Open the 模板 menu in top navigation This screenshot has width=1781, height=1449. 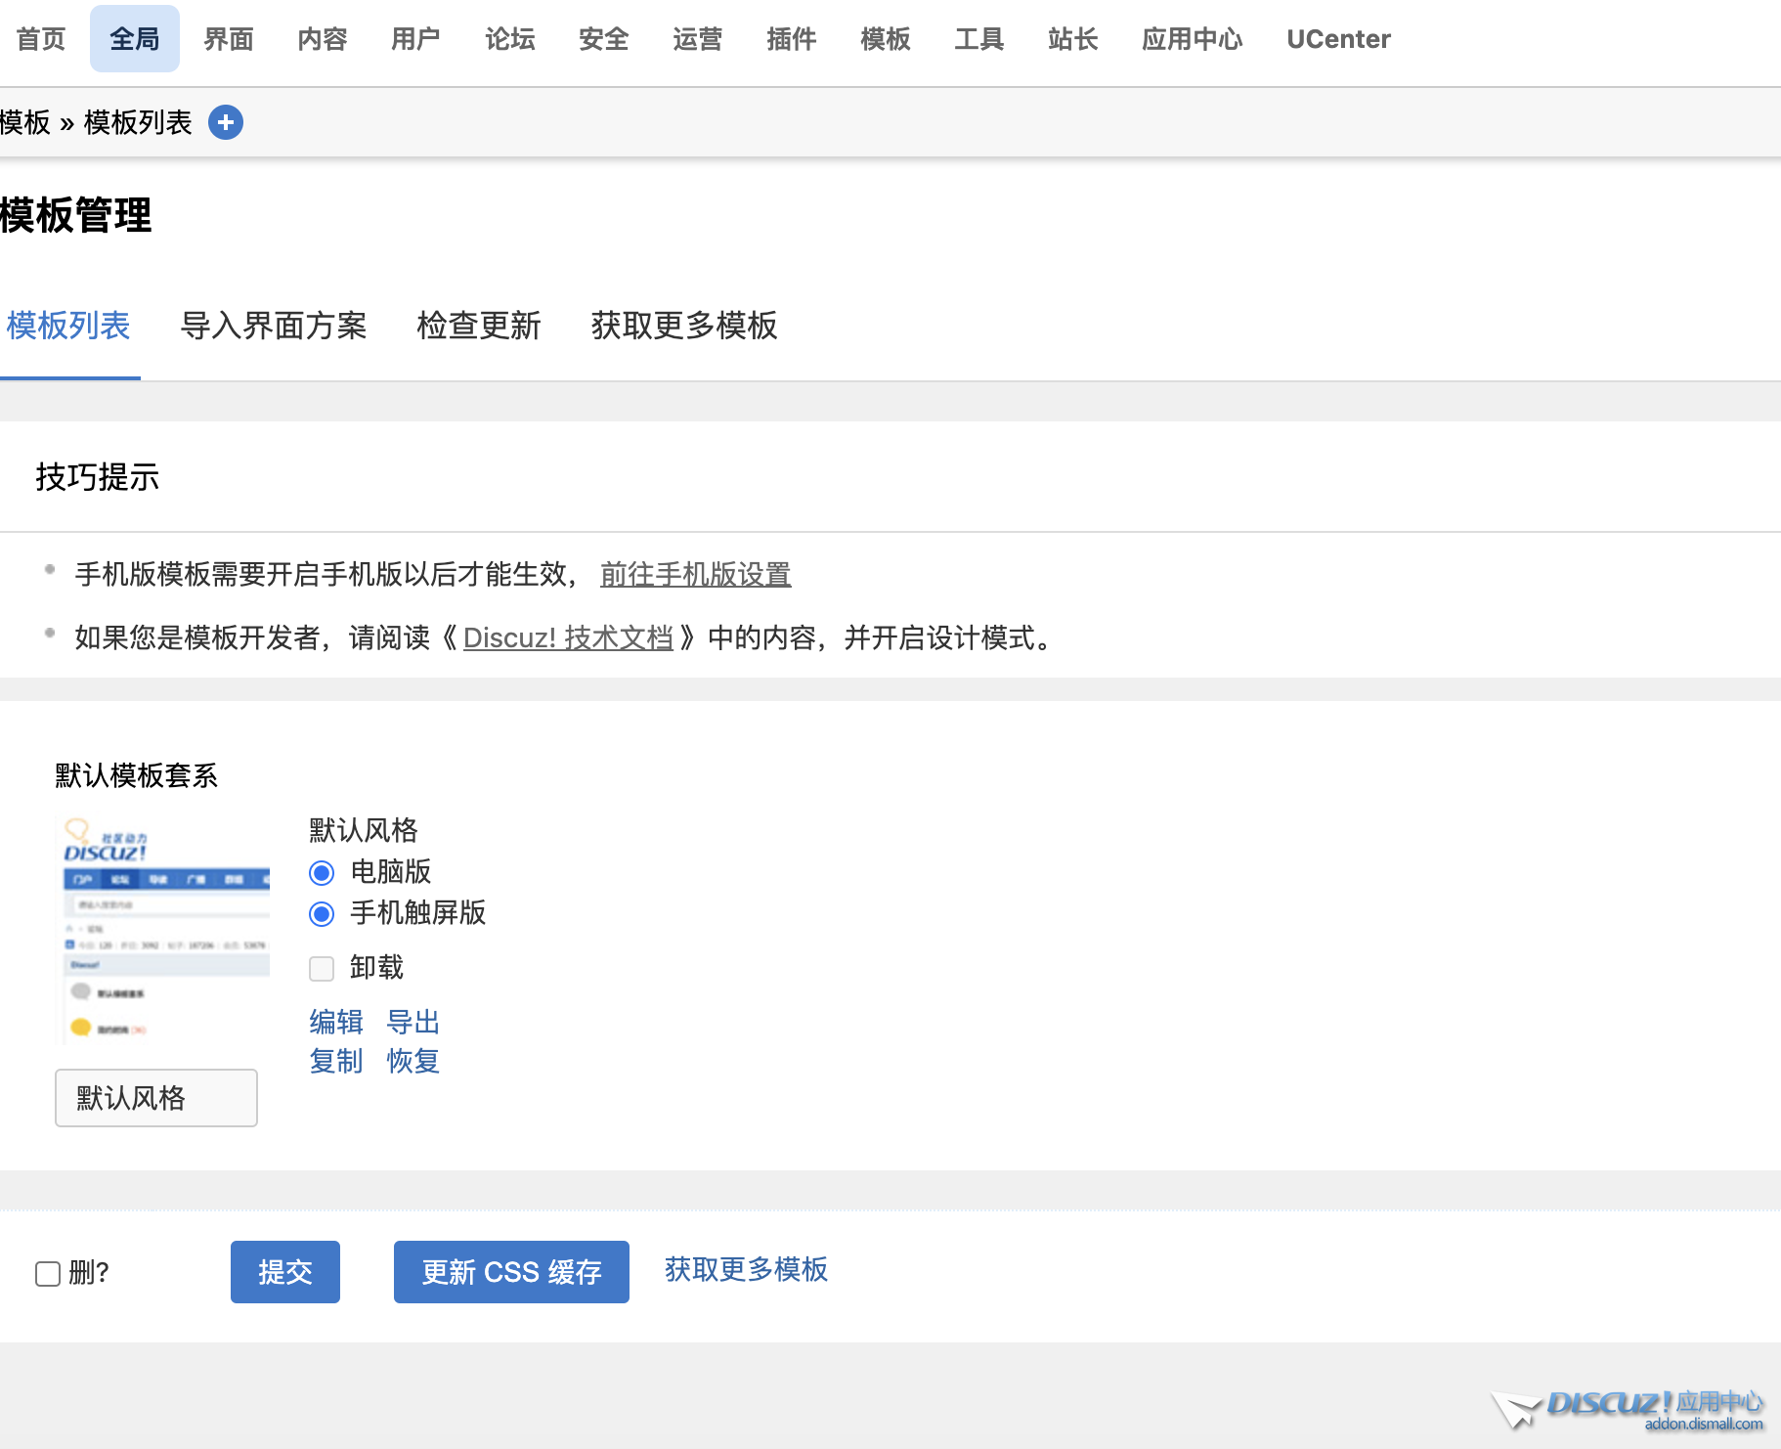tap(885, 39)
